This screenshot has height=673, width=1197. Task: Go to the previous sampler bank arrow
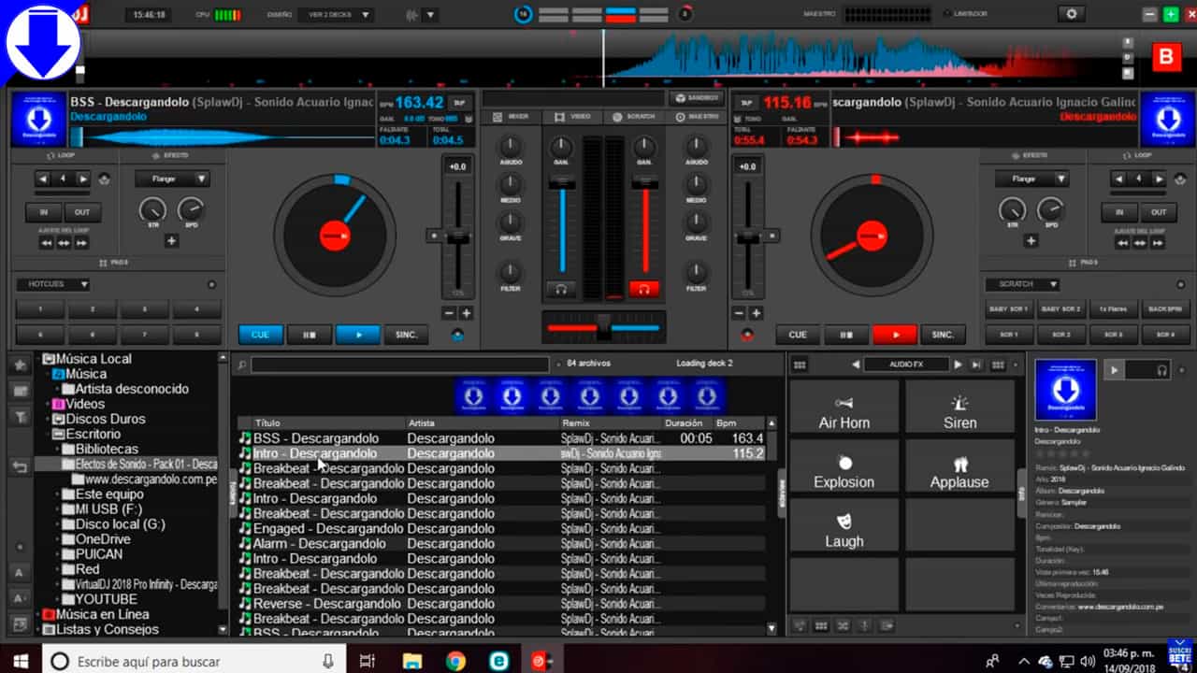tap(856, 365)
